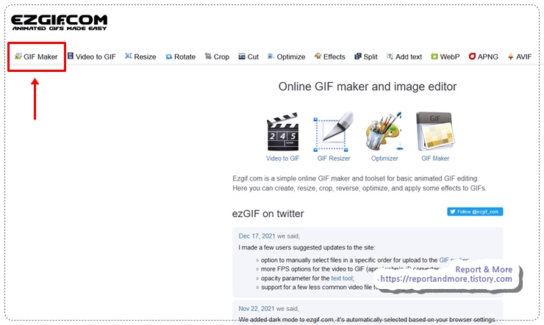Open the Optimizer text link
The width and height of the screenshot is (544, 325).
click(x=384, y=158)
